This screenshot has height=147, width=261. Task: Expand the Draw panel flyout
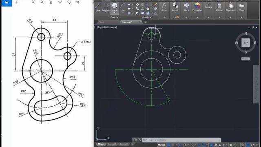click(114, 17)
